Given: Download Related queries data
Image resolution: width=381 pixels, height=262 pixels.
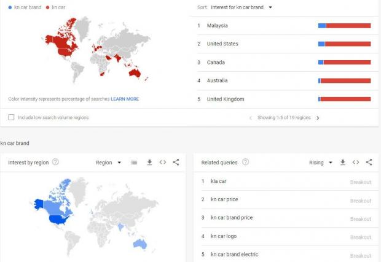Looking at the screenshot, I should pyautogui.click(x=343, y=163).
